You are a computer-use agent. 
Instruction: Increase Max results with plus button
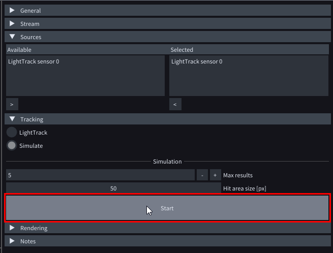point(215,175)
